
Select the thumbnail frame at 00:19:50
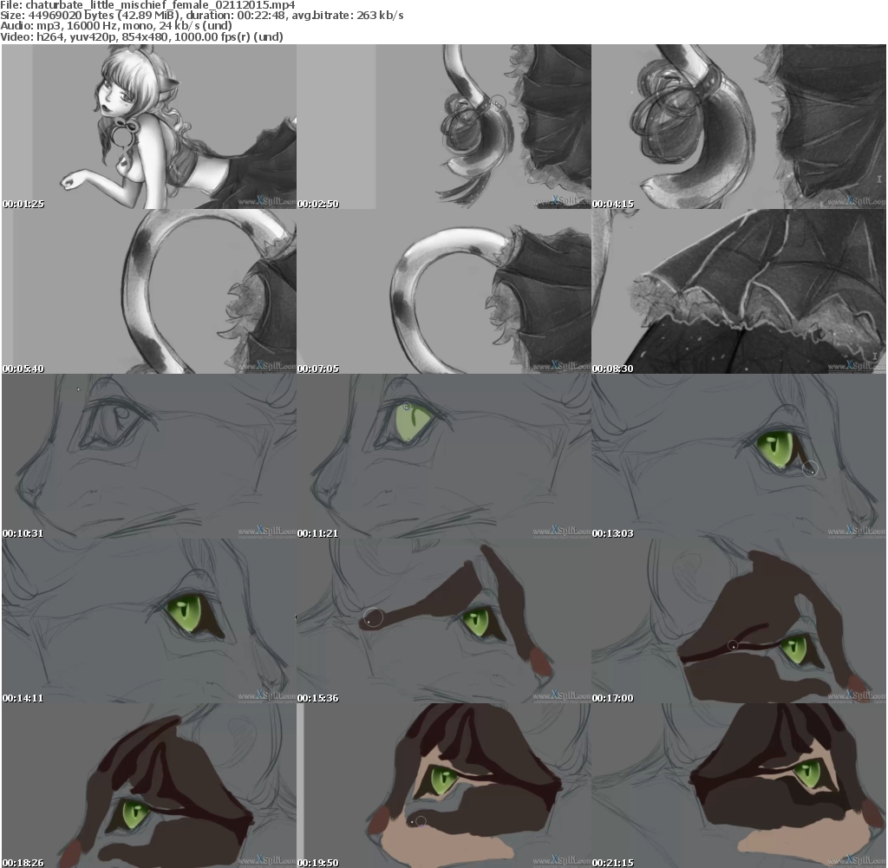tap(444, 786)
